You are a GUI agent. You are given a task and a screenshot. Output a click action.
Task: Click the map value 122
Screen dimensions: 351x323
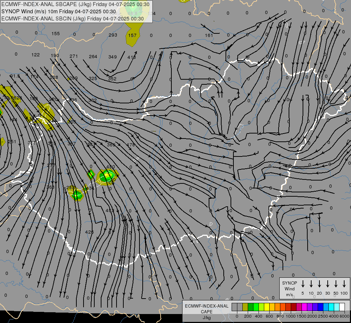(35, 55)
